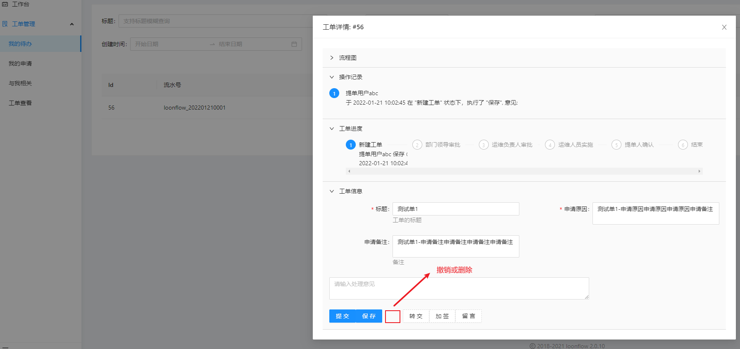Click step 1 新建工单 circle in progress
The image size is (740, 349).
pos(351,145)
